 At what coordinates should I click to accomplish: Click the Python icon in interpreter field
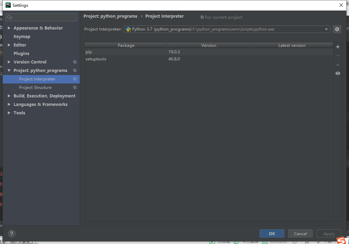pos(128,29)
